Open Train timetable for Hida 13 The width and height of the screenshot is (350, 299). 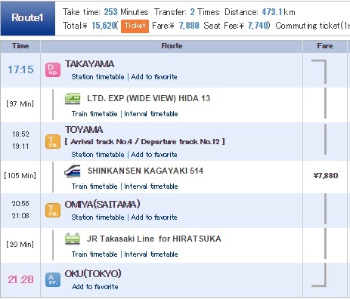(x=94, y=114)
